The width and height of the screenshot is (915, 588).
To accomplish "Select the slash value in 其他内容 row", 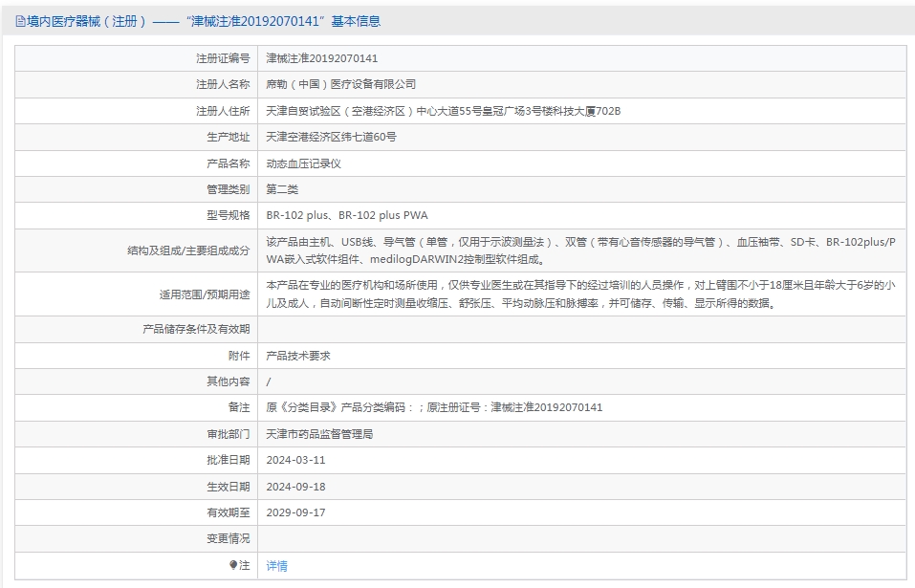I will tap(269, 382).
